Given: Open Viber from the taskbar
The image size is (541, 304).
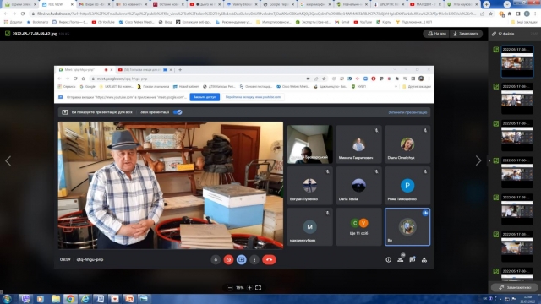Looking at the screenshot, I should [26, 299].
